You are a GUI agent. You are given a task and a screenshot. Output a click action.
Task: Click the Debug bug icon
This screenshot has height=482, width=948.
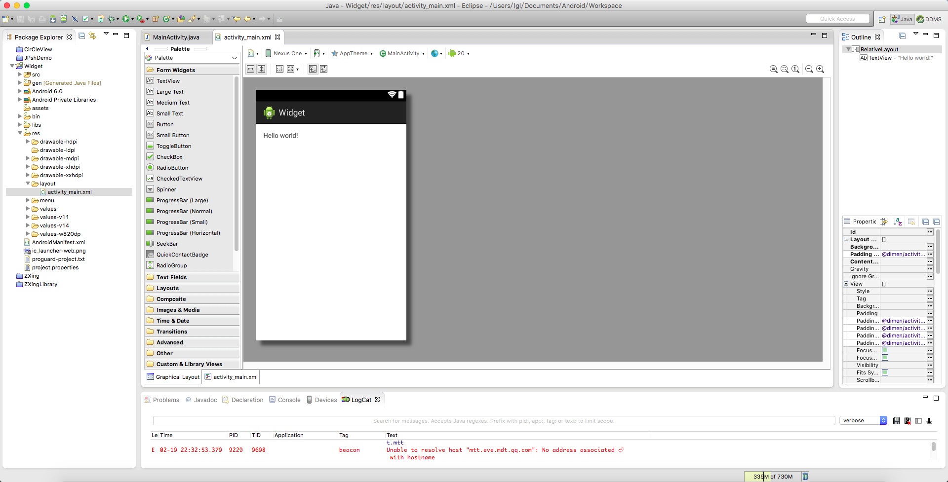(x=112, y=19)
